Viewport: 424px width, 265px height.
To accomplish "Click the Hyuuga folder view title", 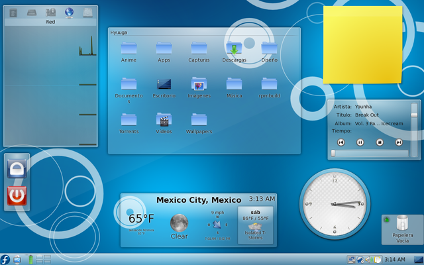I will tap(119, 32).
